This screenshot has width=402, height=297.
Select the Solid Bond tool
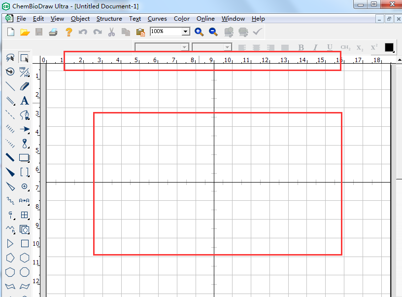point(10,86)
